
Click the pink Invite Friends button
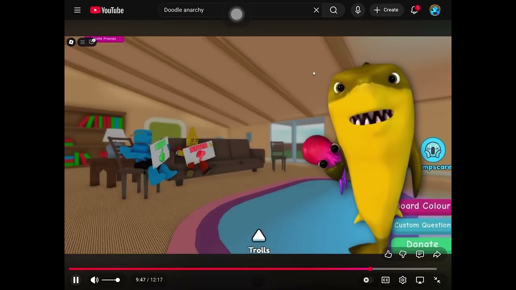104,39
